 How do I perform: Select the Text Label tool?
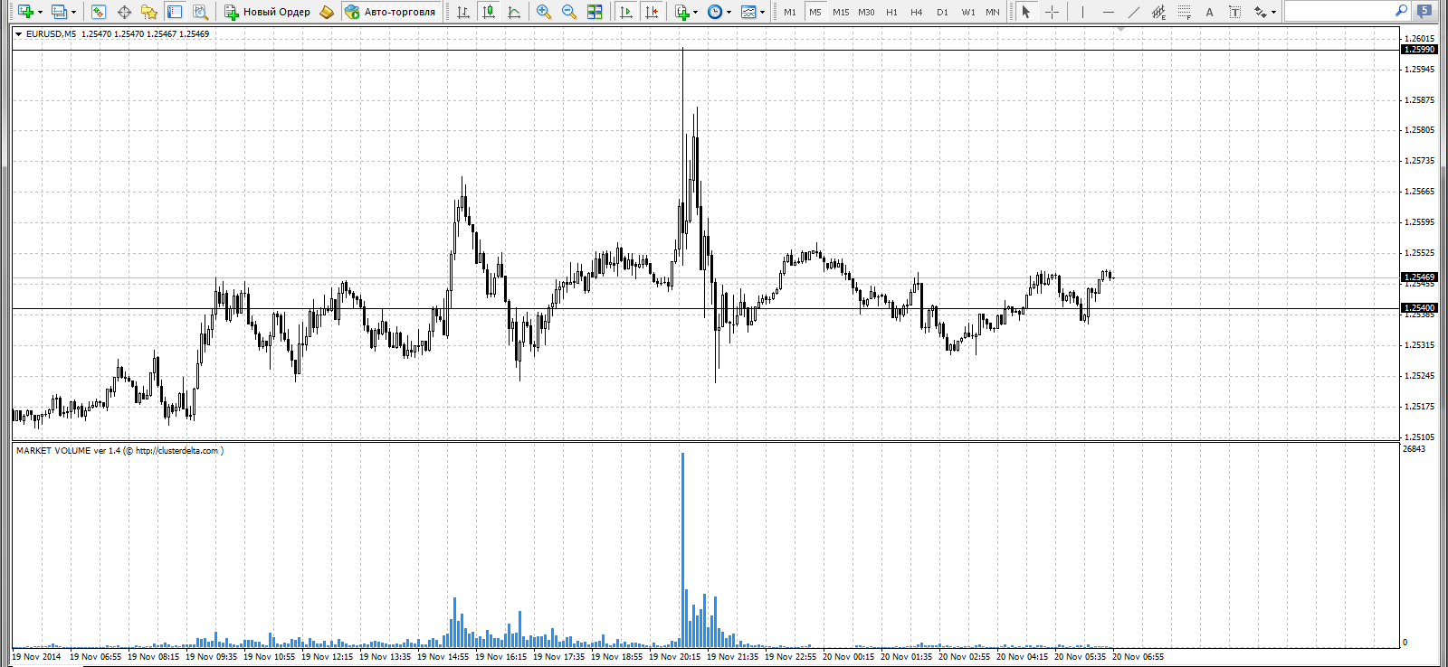[x=1234, y=12]
